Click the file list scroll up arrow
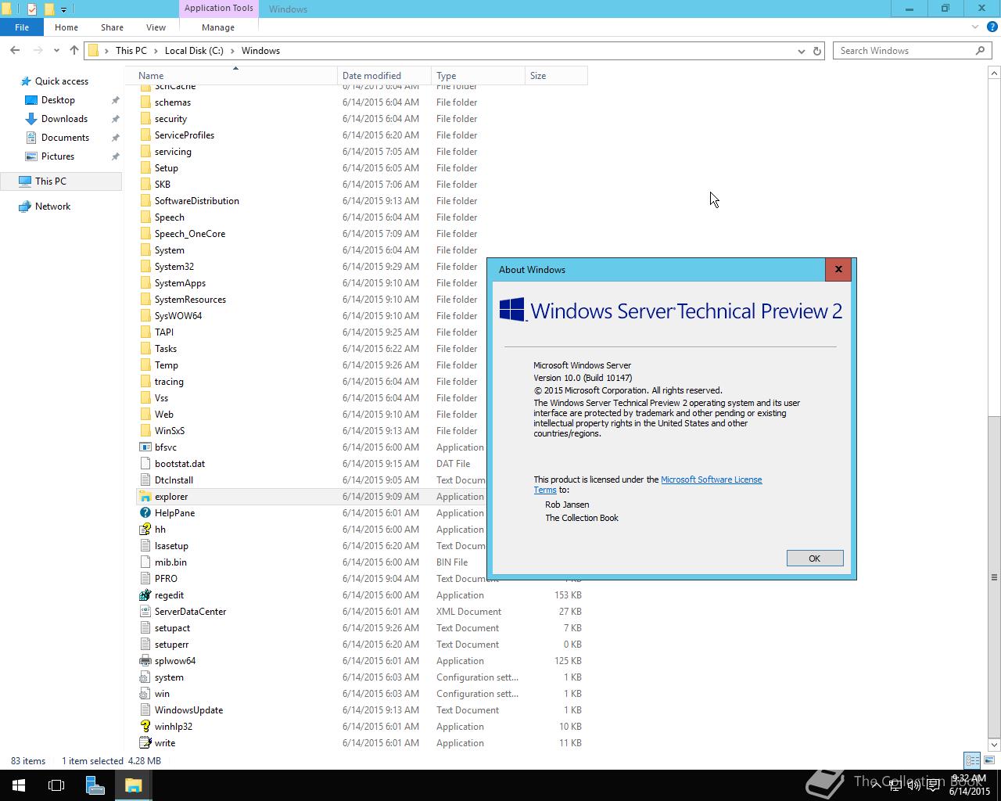 994,73
